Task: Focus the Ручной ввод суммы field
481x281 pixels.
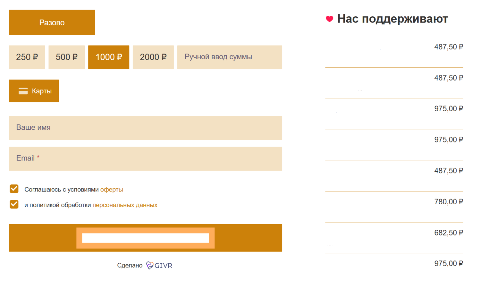Action: (x=230, y=57)
